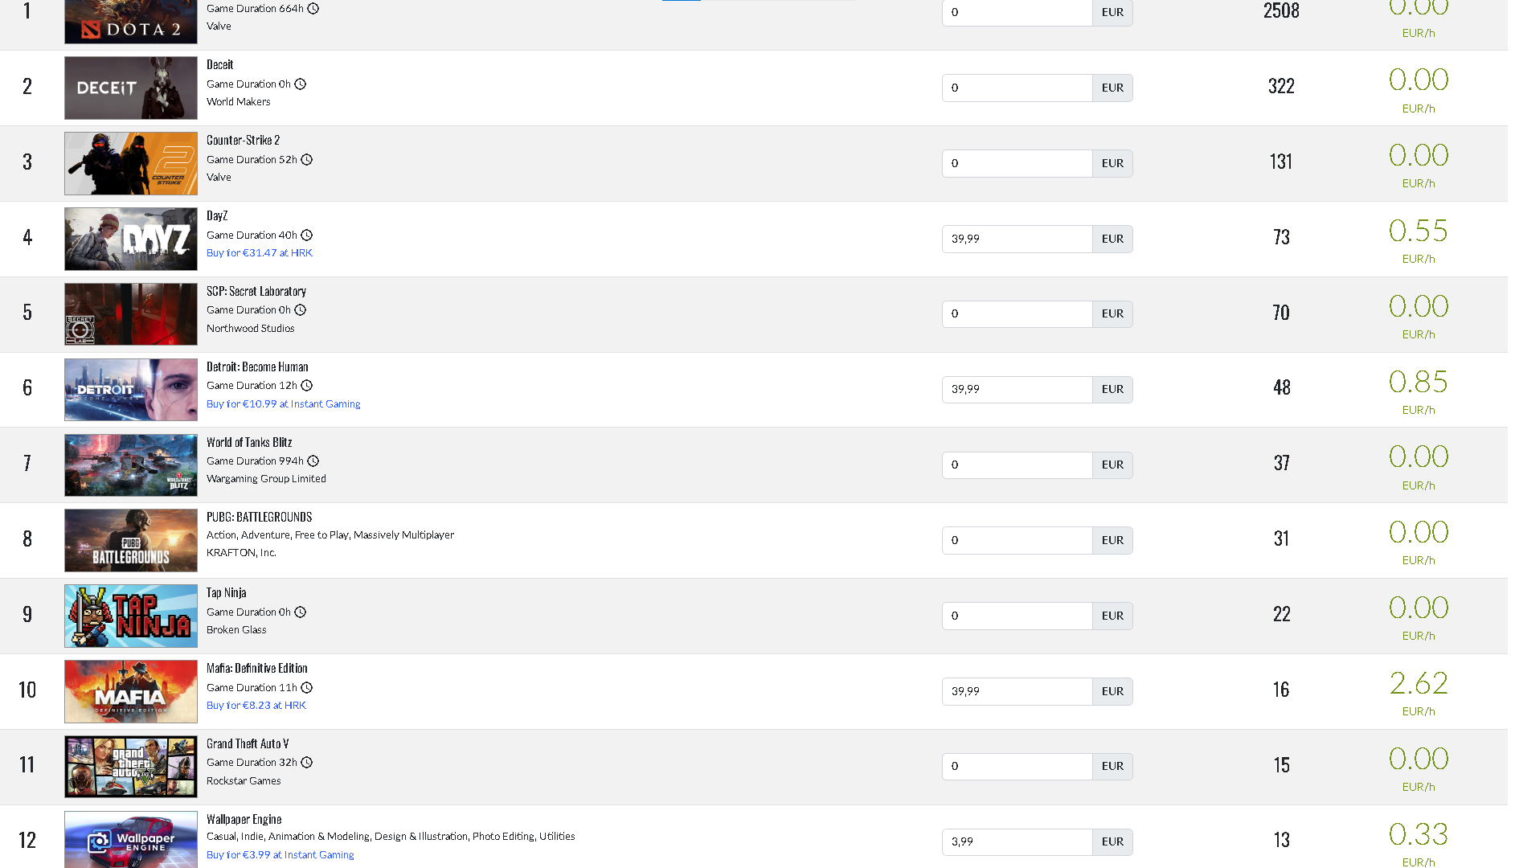Click the clock icon for Counter-Strike 2 duration
The width and height of the screenshot is (1515, 868).
point(307,160)
